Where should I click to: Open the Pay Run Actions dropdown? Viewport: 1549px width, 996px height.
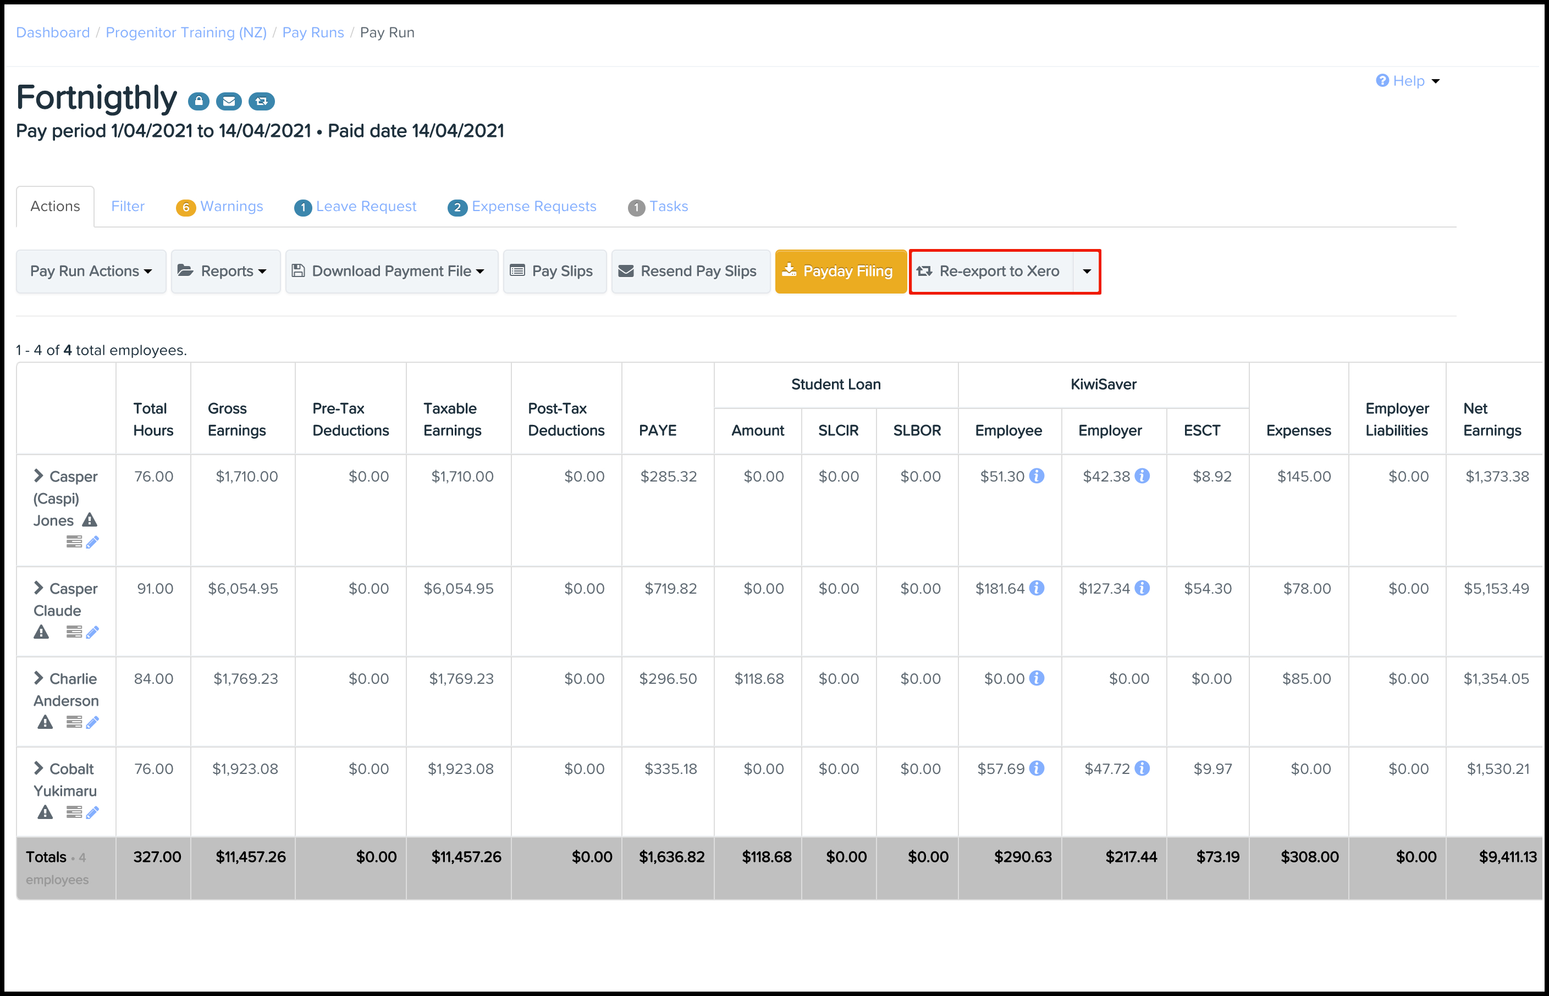(91, 271)
